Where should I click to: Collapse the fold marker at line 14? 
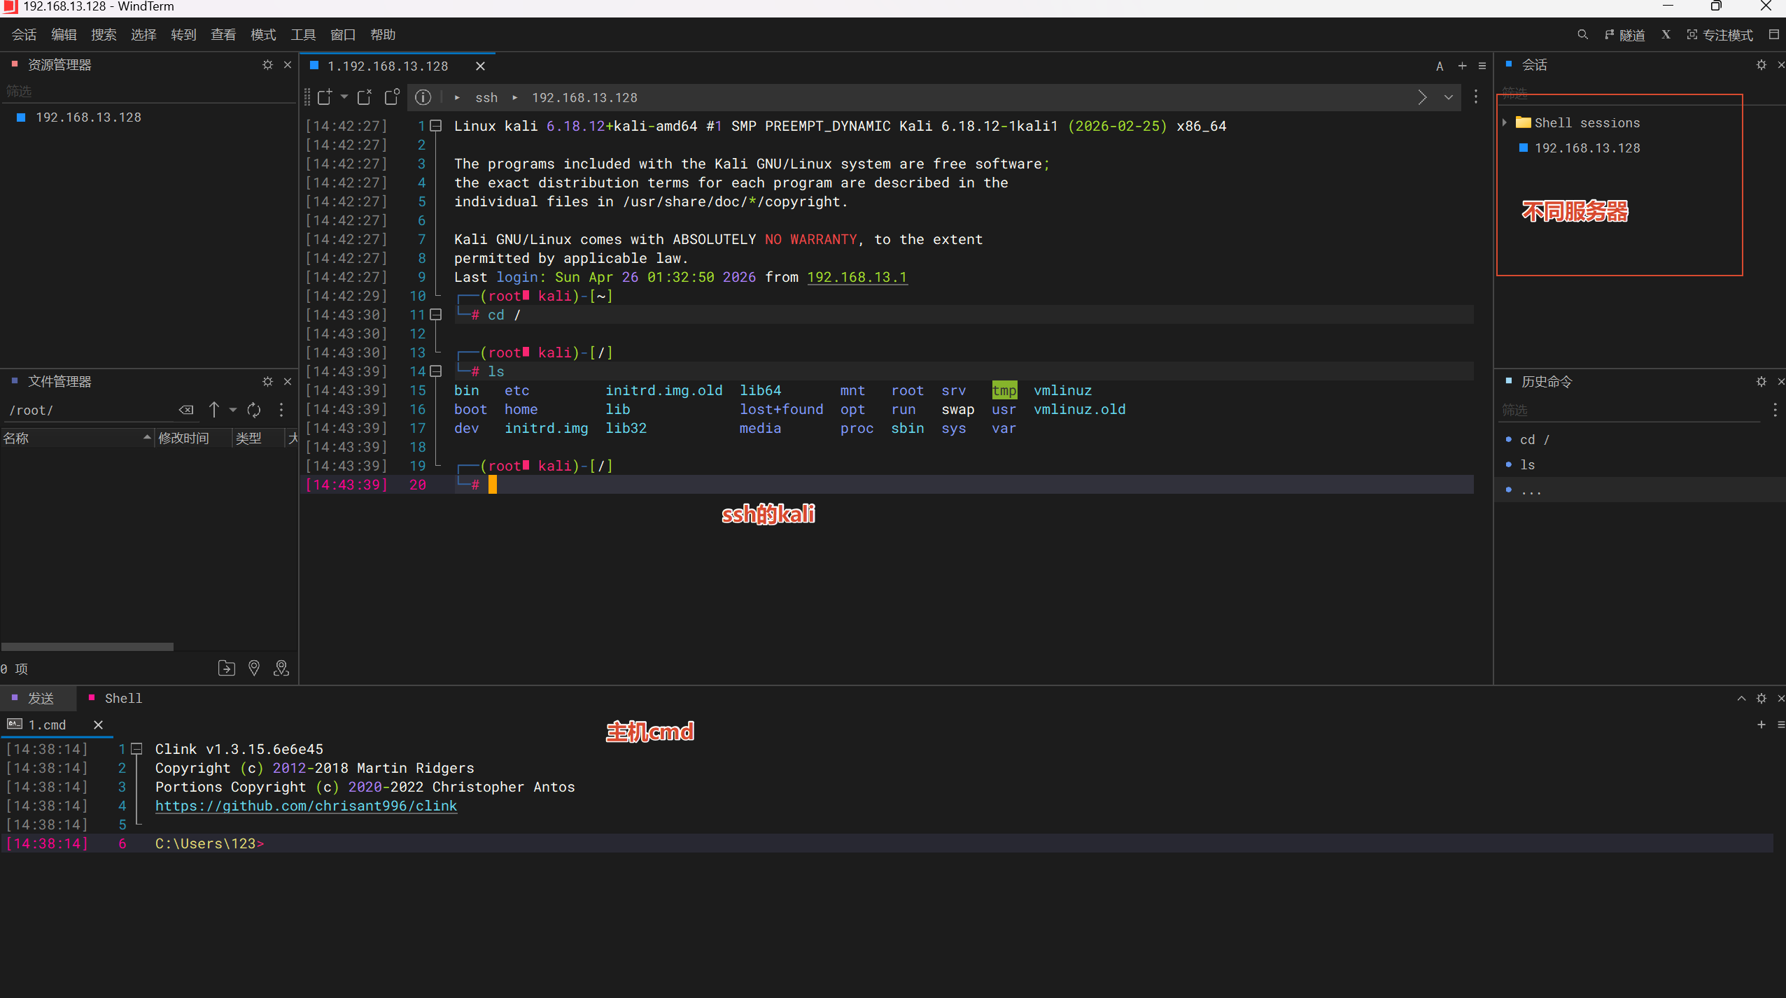tap(436, 371)
